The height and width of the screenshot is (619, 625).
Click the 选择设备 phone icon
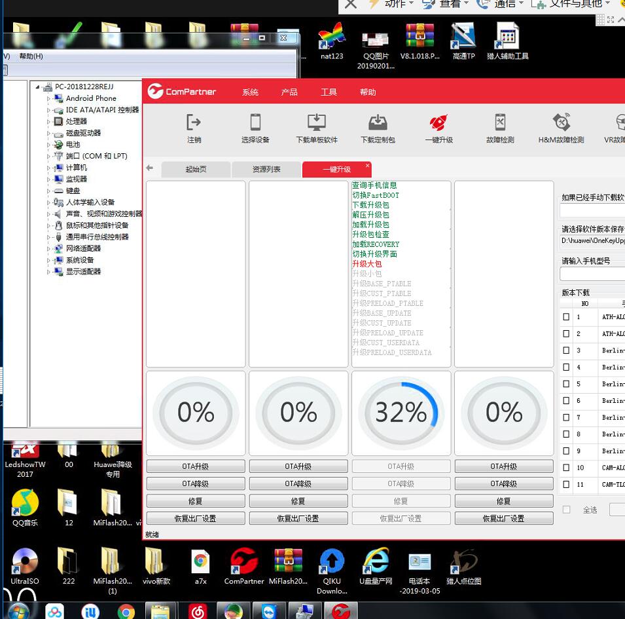(255, 122)
